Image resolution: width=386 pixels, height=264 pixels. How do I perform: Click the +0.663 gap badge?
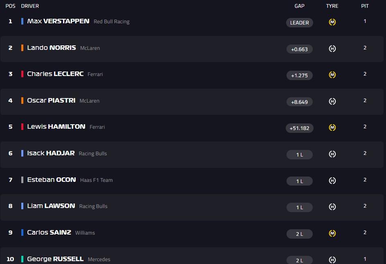[300, 49]
